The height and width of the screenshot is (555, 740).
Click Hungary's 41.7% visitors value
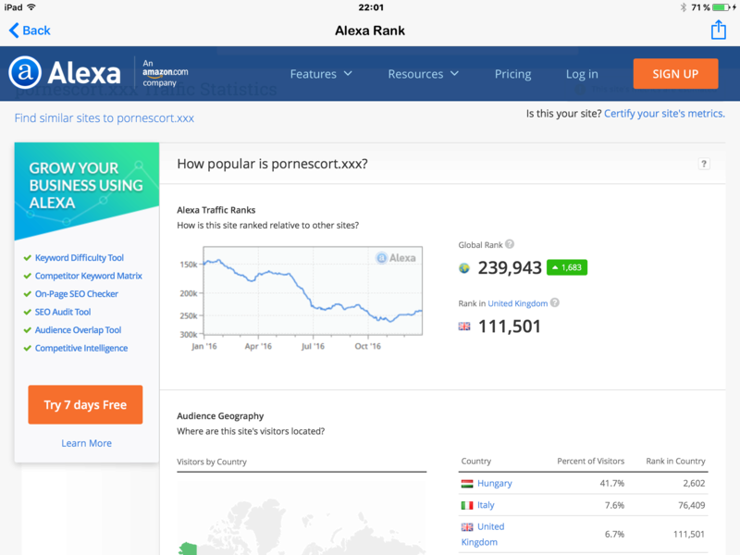(611, 483)
